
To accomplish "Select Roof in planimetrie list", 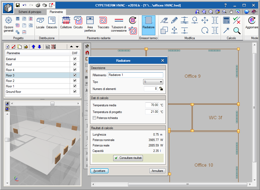I will 37,64.
